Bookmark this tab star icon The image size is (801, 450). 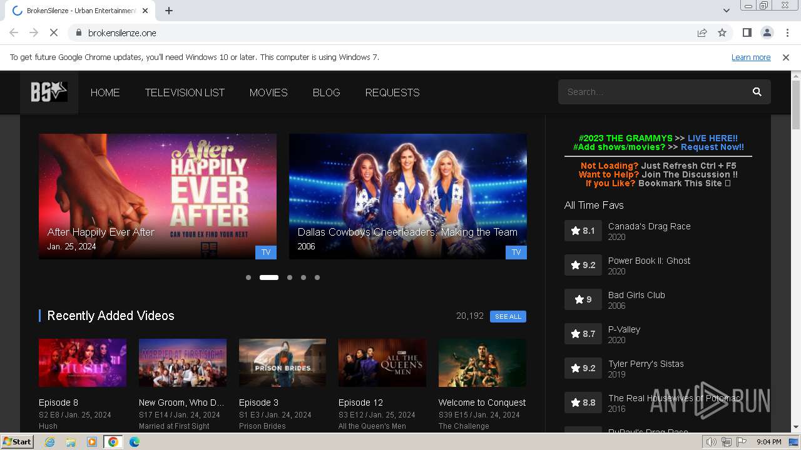(722, 32)
